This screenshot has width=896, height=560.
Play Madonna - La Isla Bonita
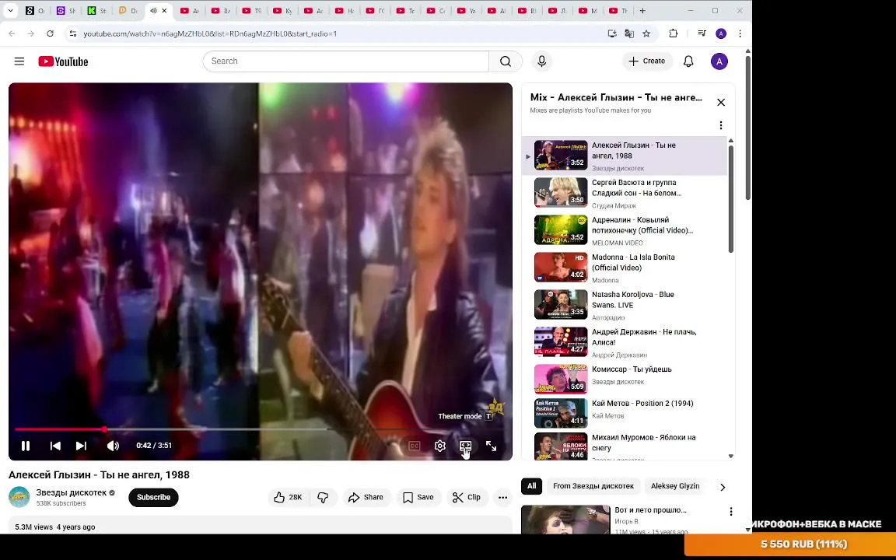[624, 268]
